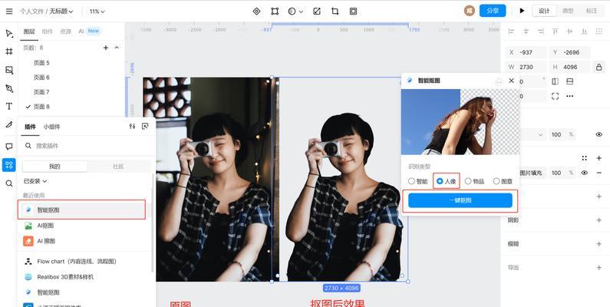Open recently used 智能抠图 plugin

click(81, 210)
